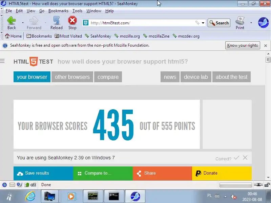Image resolution: width=271 pixels, height=203 pixels.
Task: Stop loading with the red Stop icon
Action: 72,23
